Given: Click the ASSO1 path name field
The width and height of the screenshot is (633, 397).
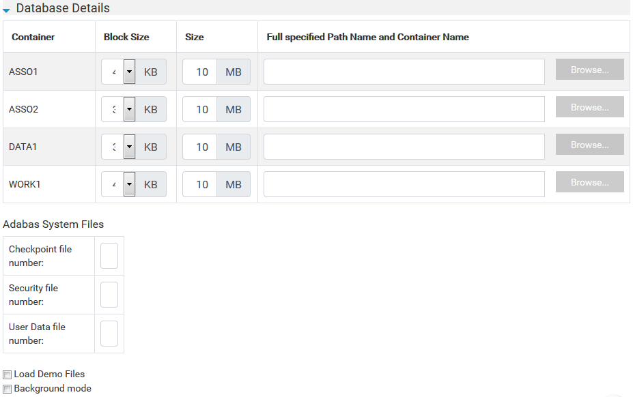Looking at the screenshot, I should click(404, 72).
